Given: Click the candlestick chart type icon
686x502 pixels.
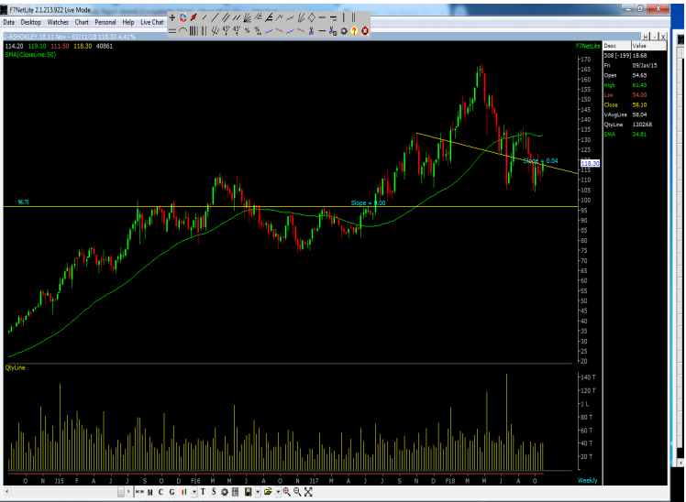Looking at the screenshot, I should pyautogui.click(x=183, y=492).
